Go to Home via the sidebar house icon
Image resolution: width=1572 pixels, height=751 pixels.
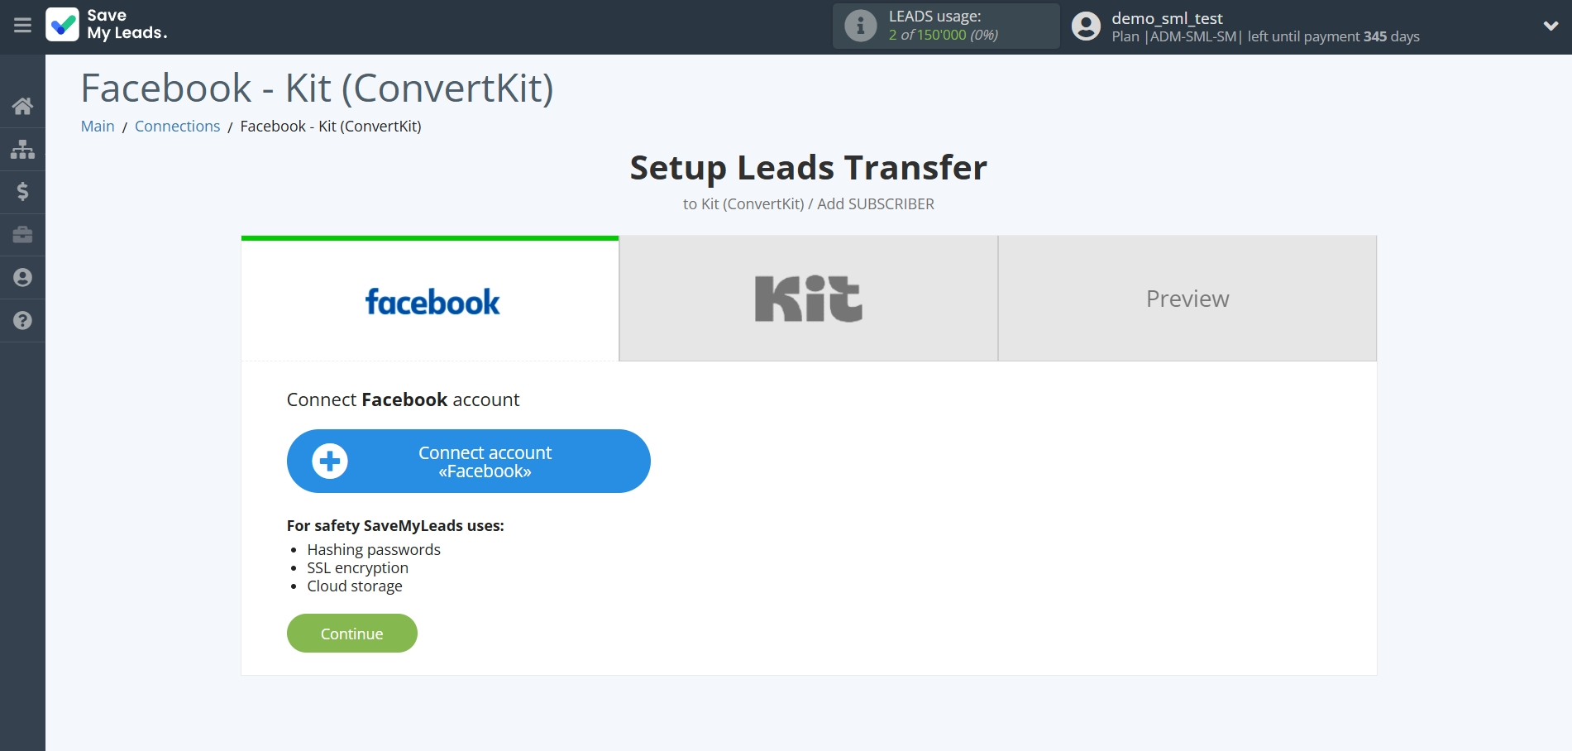[x=22, y=106]
